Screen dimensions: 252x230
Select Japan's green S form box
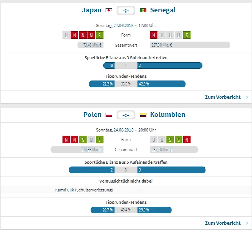(100, 35)
